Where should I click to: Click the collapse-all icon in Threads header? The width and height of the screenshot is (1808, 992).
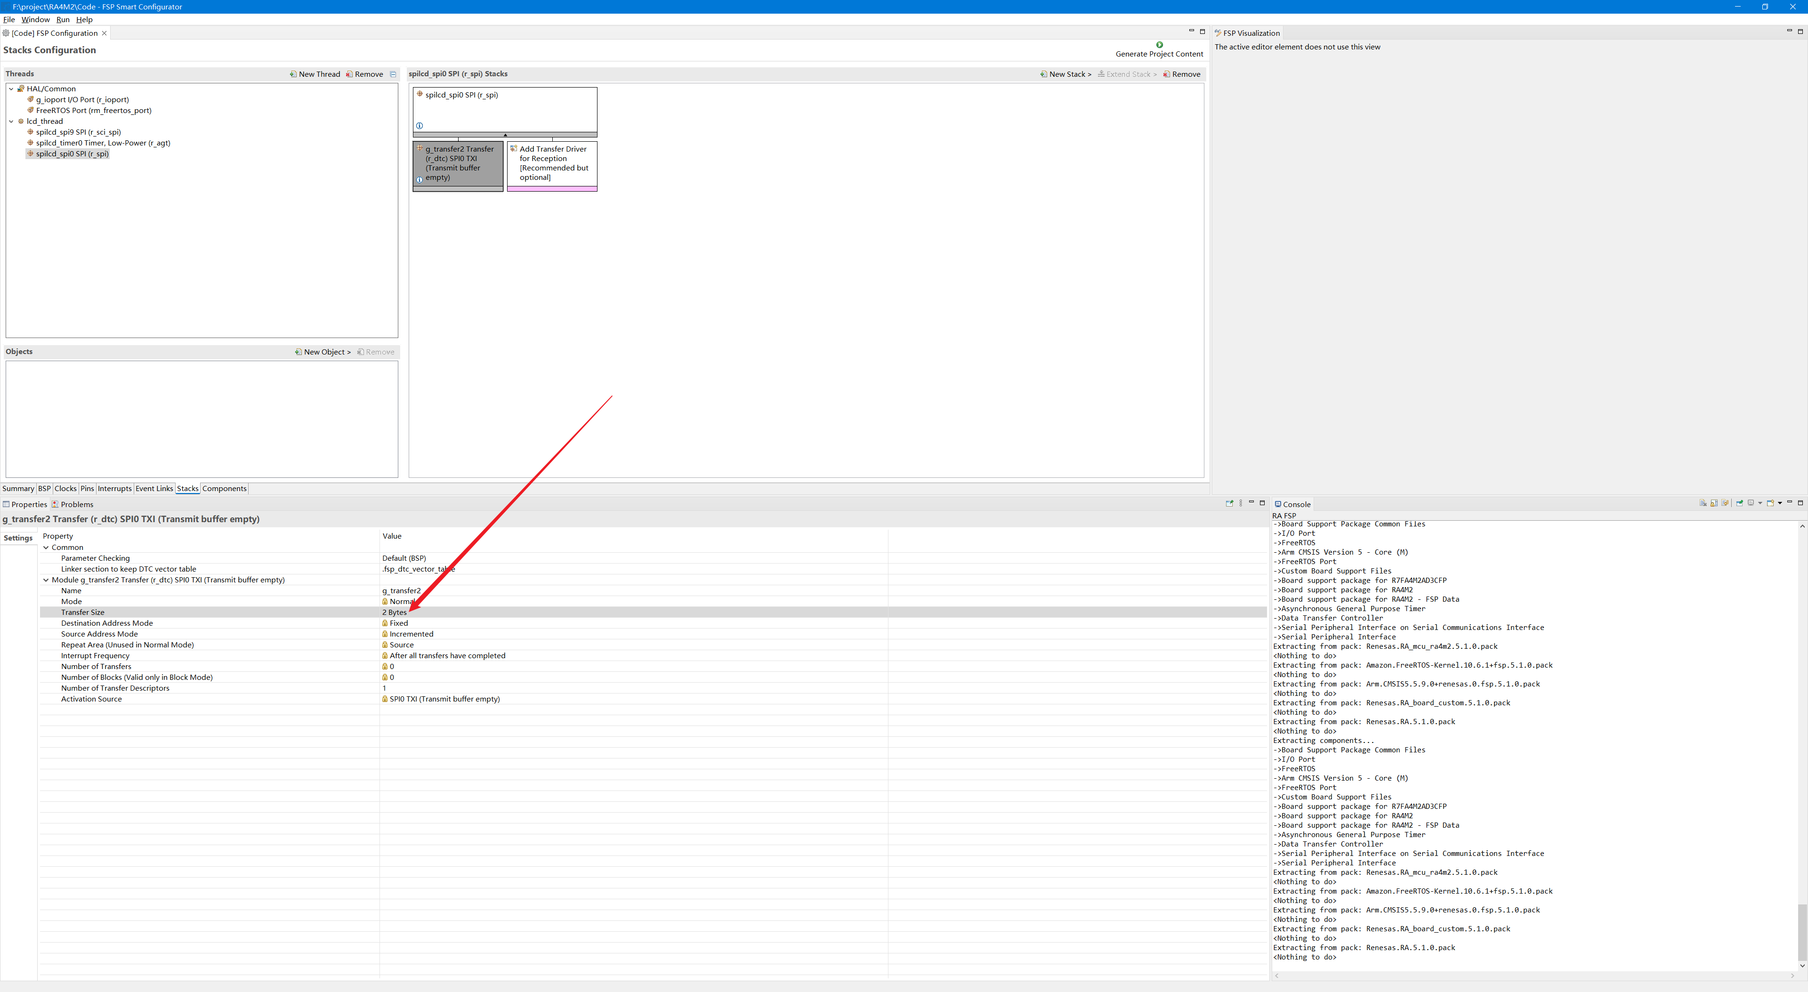[x=393, y=74]
